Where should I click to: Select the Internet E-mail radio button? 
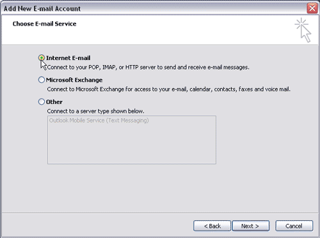coord(42,58)
